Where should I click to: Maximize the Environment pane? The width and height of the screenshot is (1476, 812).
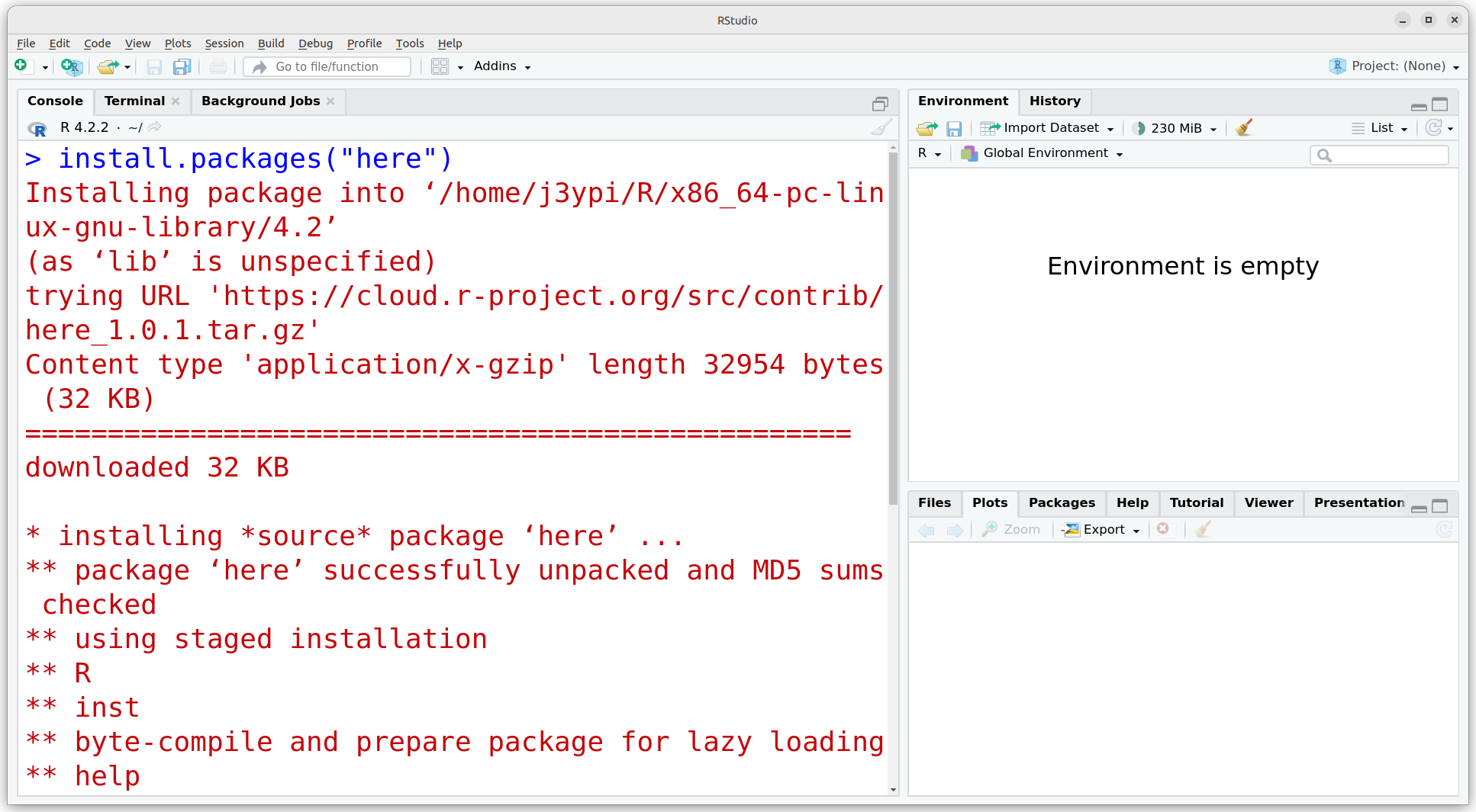pyautogui.click(x=1440, y=104)
